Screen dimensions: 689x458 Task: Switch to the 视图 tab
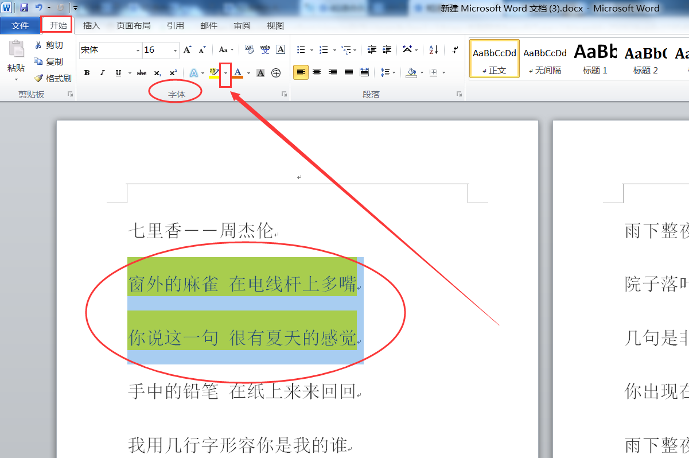pyautogui.click(x=275, y=25)
